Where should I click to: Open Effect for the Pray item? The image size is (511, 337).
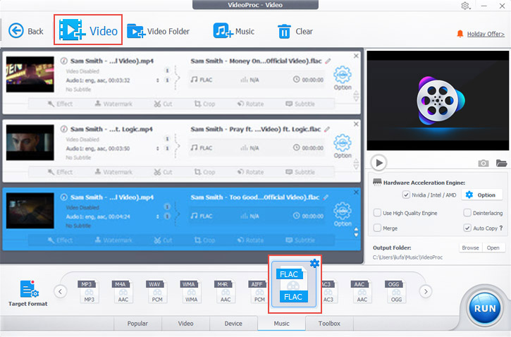pyautogui.click(x=61, y=172)
